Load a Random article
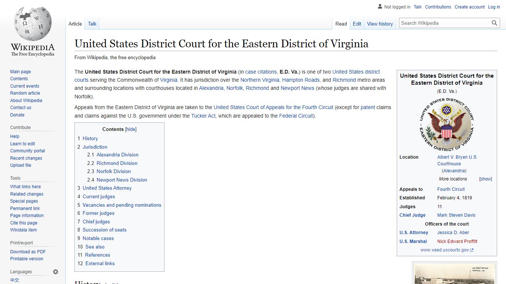Screen dimensions: 506x284 [25, 93]
